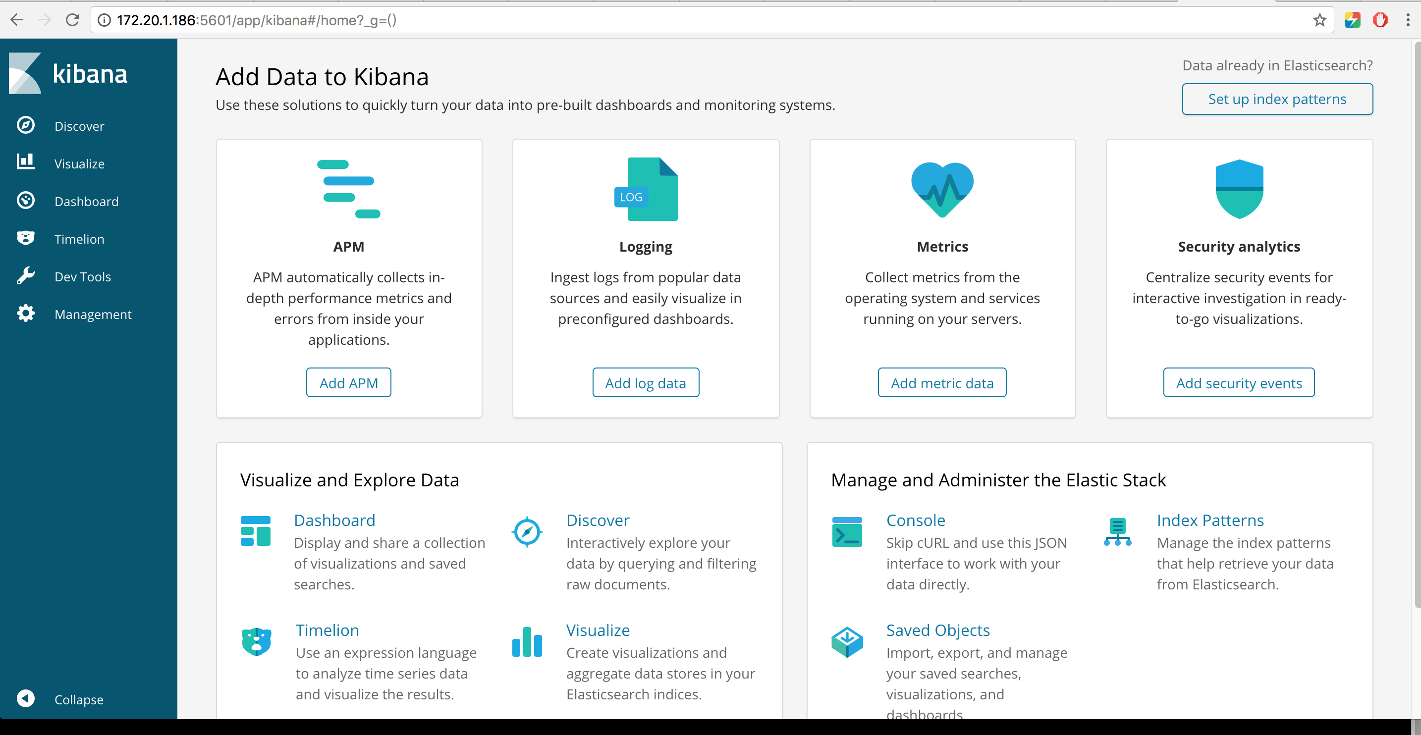The height and width of the screenshot is (735, 1421).
Task: Open Dashboard from the sidebar menu
Action: 87,201
